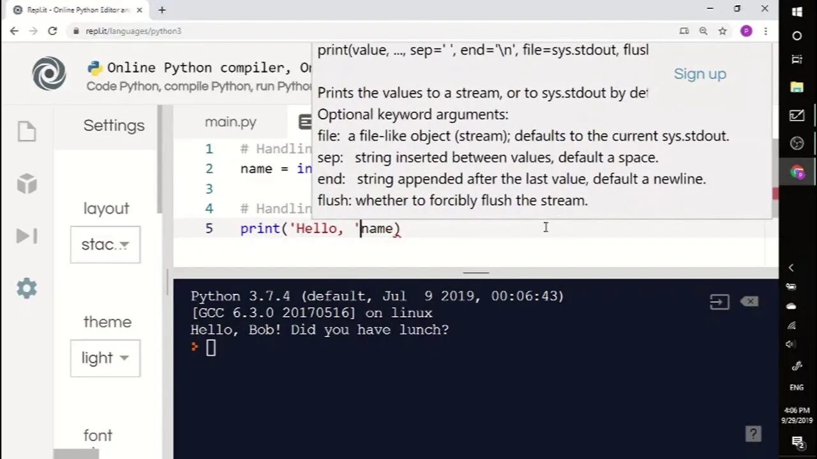Click the console open-in-window arrow icon
Image resolution: width=817 pixels, height=459 pixels.
(x=719, y=302)
